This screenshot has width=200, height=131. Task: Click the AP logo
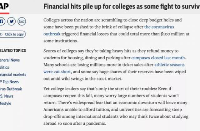(4, 7)
